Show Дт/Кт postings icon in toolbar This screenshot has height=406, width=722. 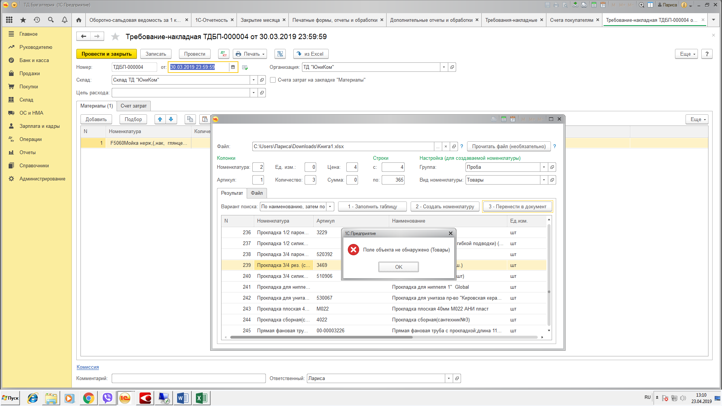pos(224,54)
